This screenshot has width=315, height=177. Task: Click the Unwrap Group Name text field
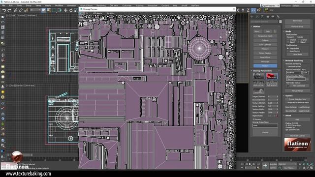[x=265, y=126]
